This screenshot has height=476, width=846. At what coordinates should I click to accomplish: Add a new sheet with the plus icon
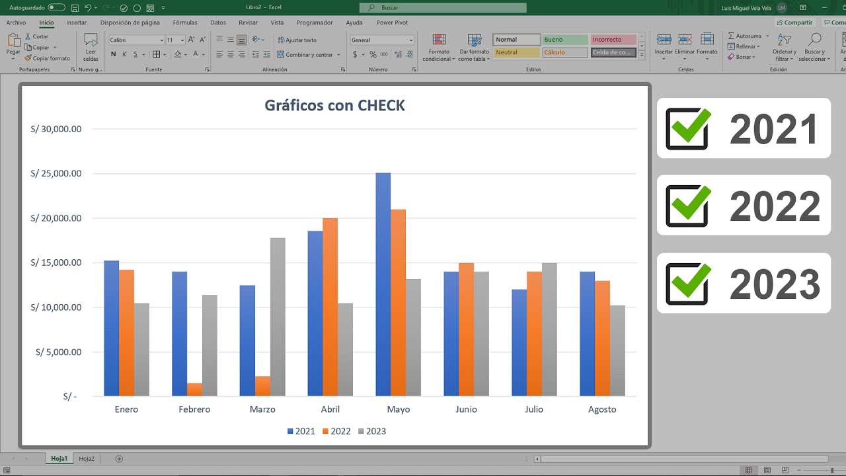tap(119, 458)
